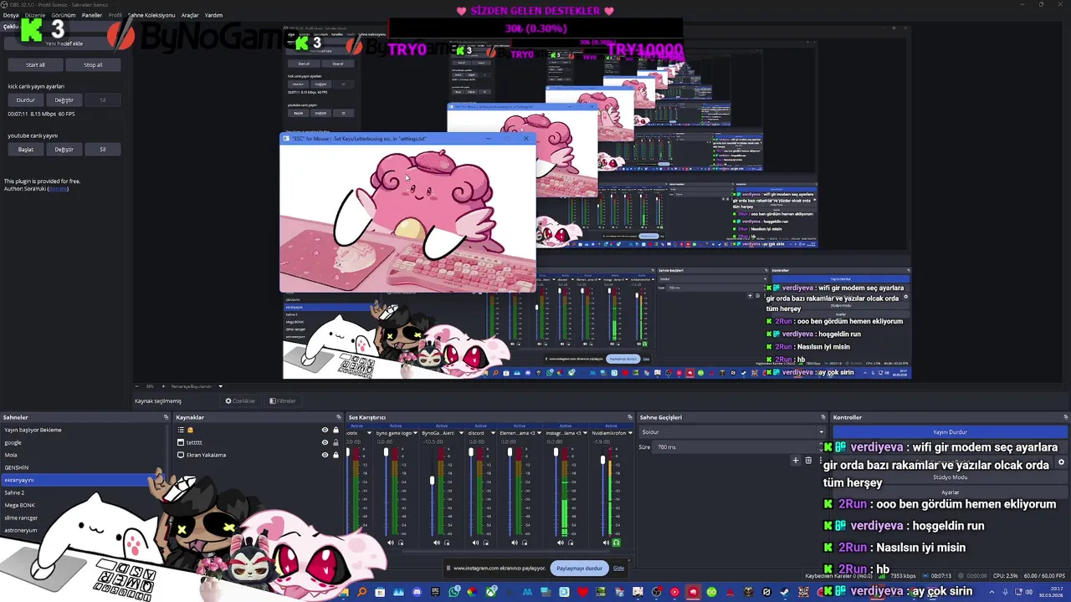Open BynoGa Alerti channel options arrow
Image resolution: width=1071 pixels, height=602 pixels.
[461, 433]
